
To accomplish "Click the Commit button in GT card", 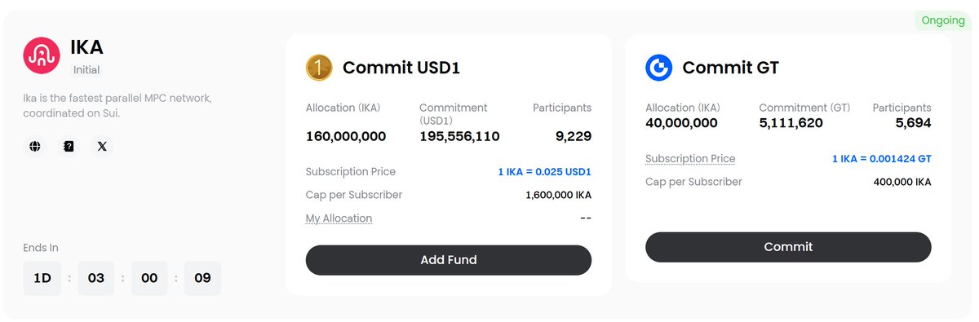I will click(788, 247).
